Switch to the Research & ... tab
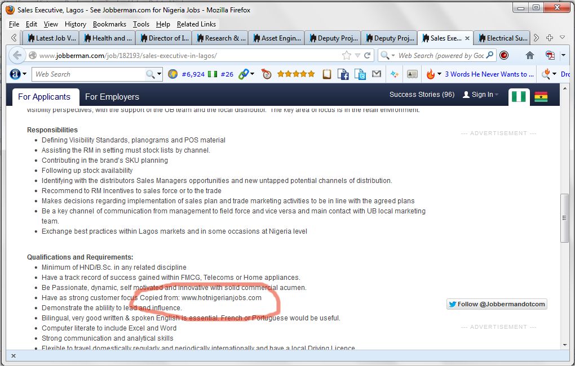This screenshot has width=575, height=366. coord(220,38)
